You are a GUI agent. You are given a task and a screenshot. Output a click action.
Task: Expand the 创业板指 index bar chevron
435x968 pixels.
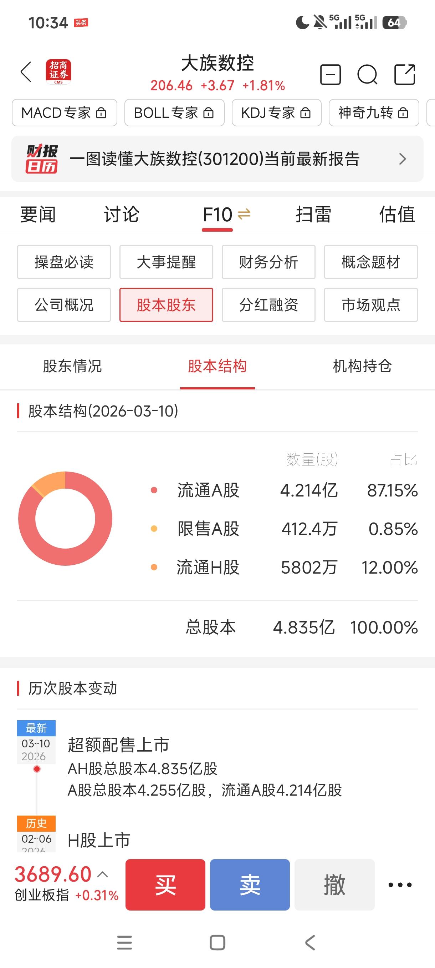point(102,875)
